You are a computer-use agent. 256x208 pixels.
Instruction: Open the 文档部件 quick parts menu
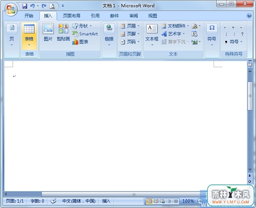(175, 26)
